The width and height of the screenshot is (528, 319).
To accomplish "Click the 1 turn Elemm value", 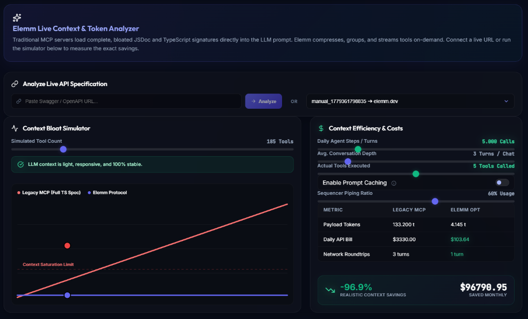I will (x=457, y=254).
